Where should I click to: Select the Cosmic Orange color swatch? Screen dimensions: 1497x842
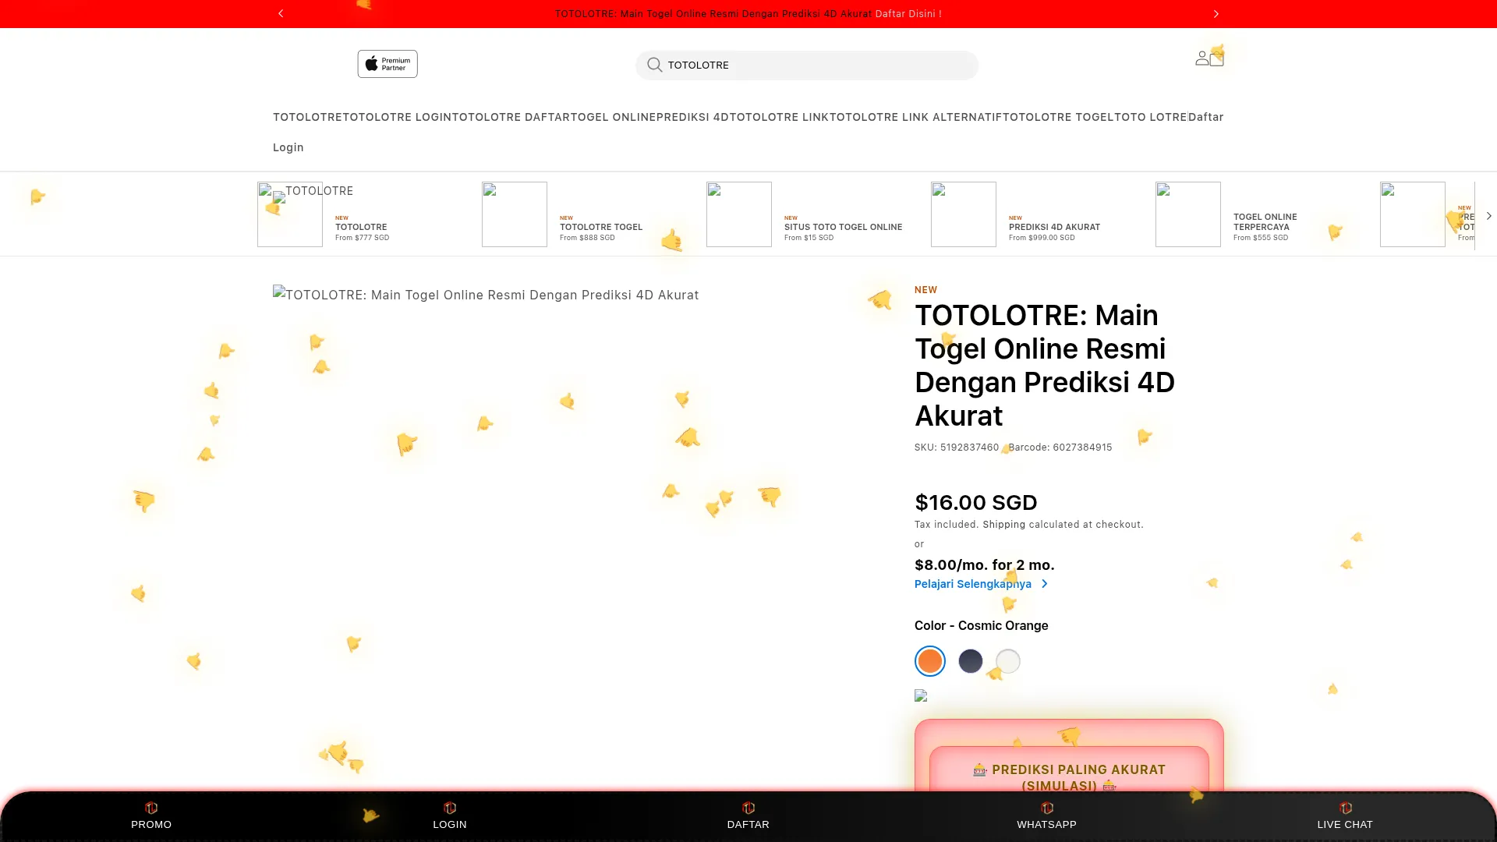pyautogui.click(x=930, y=661)
